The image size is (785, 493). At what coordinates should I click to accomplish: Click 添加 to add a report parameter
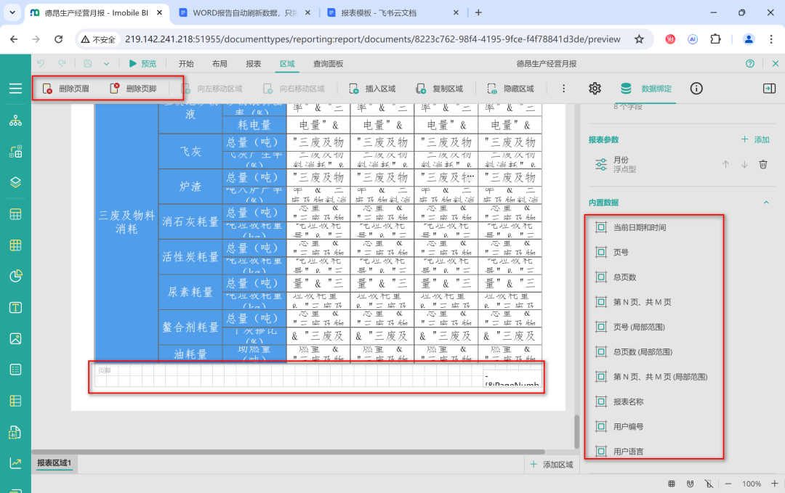(x=755, y=139)
